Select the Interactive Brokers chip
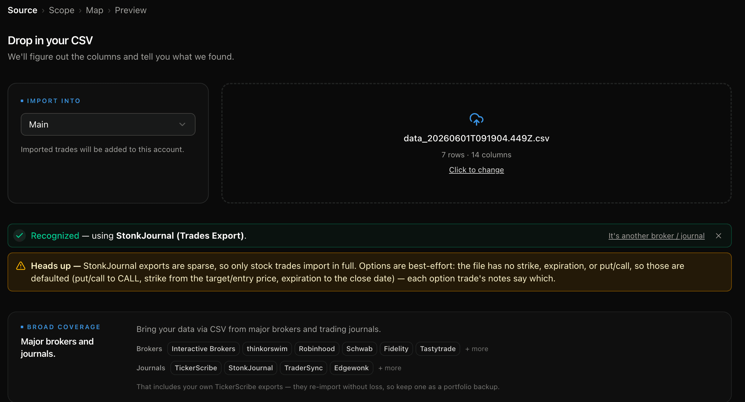This screenshot has height=402, width=745. coord(203,349)
